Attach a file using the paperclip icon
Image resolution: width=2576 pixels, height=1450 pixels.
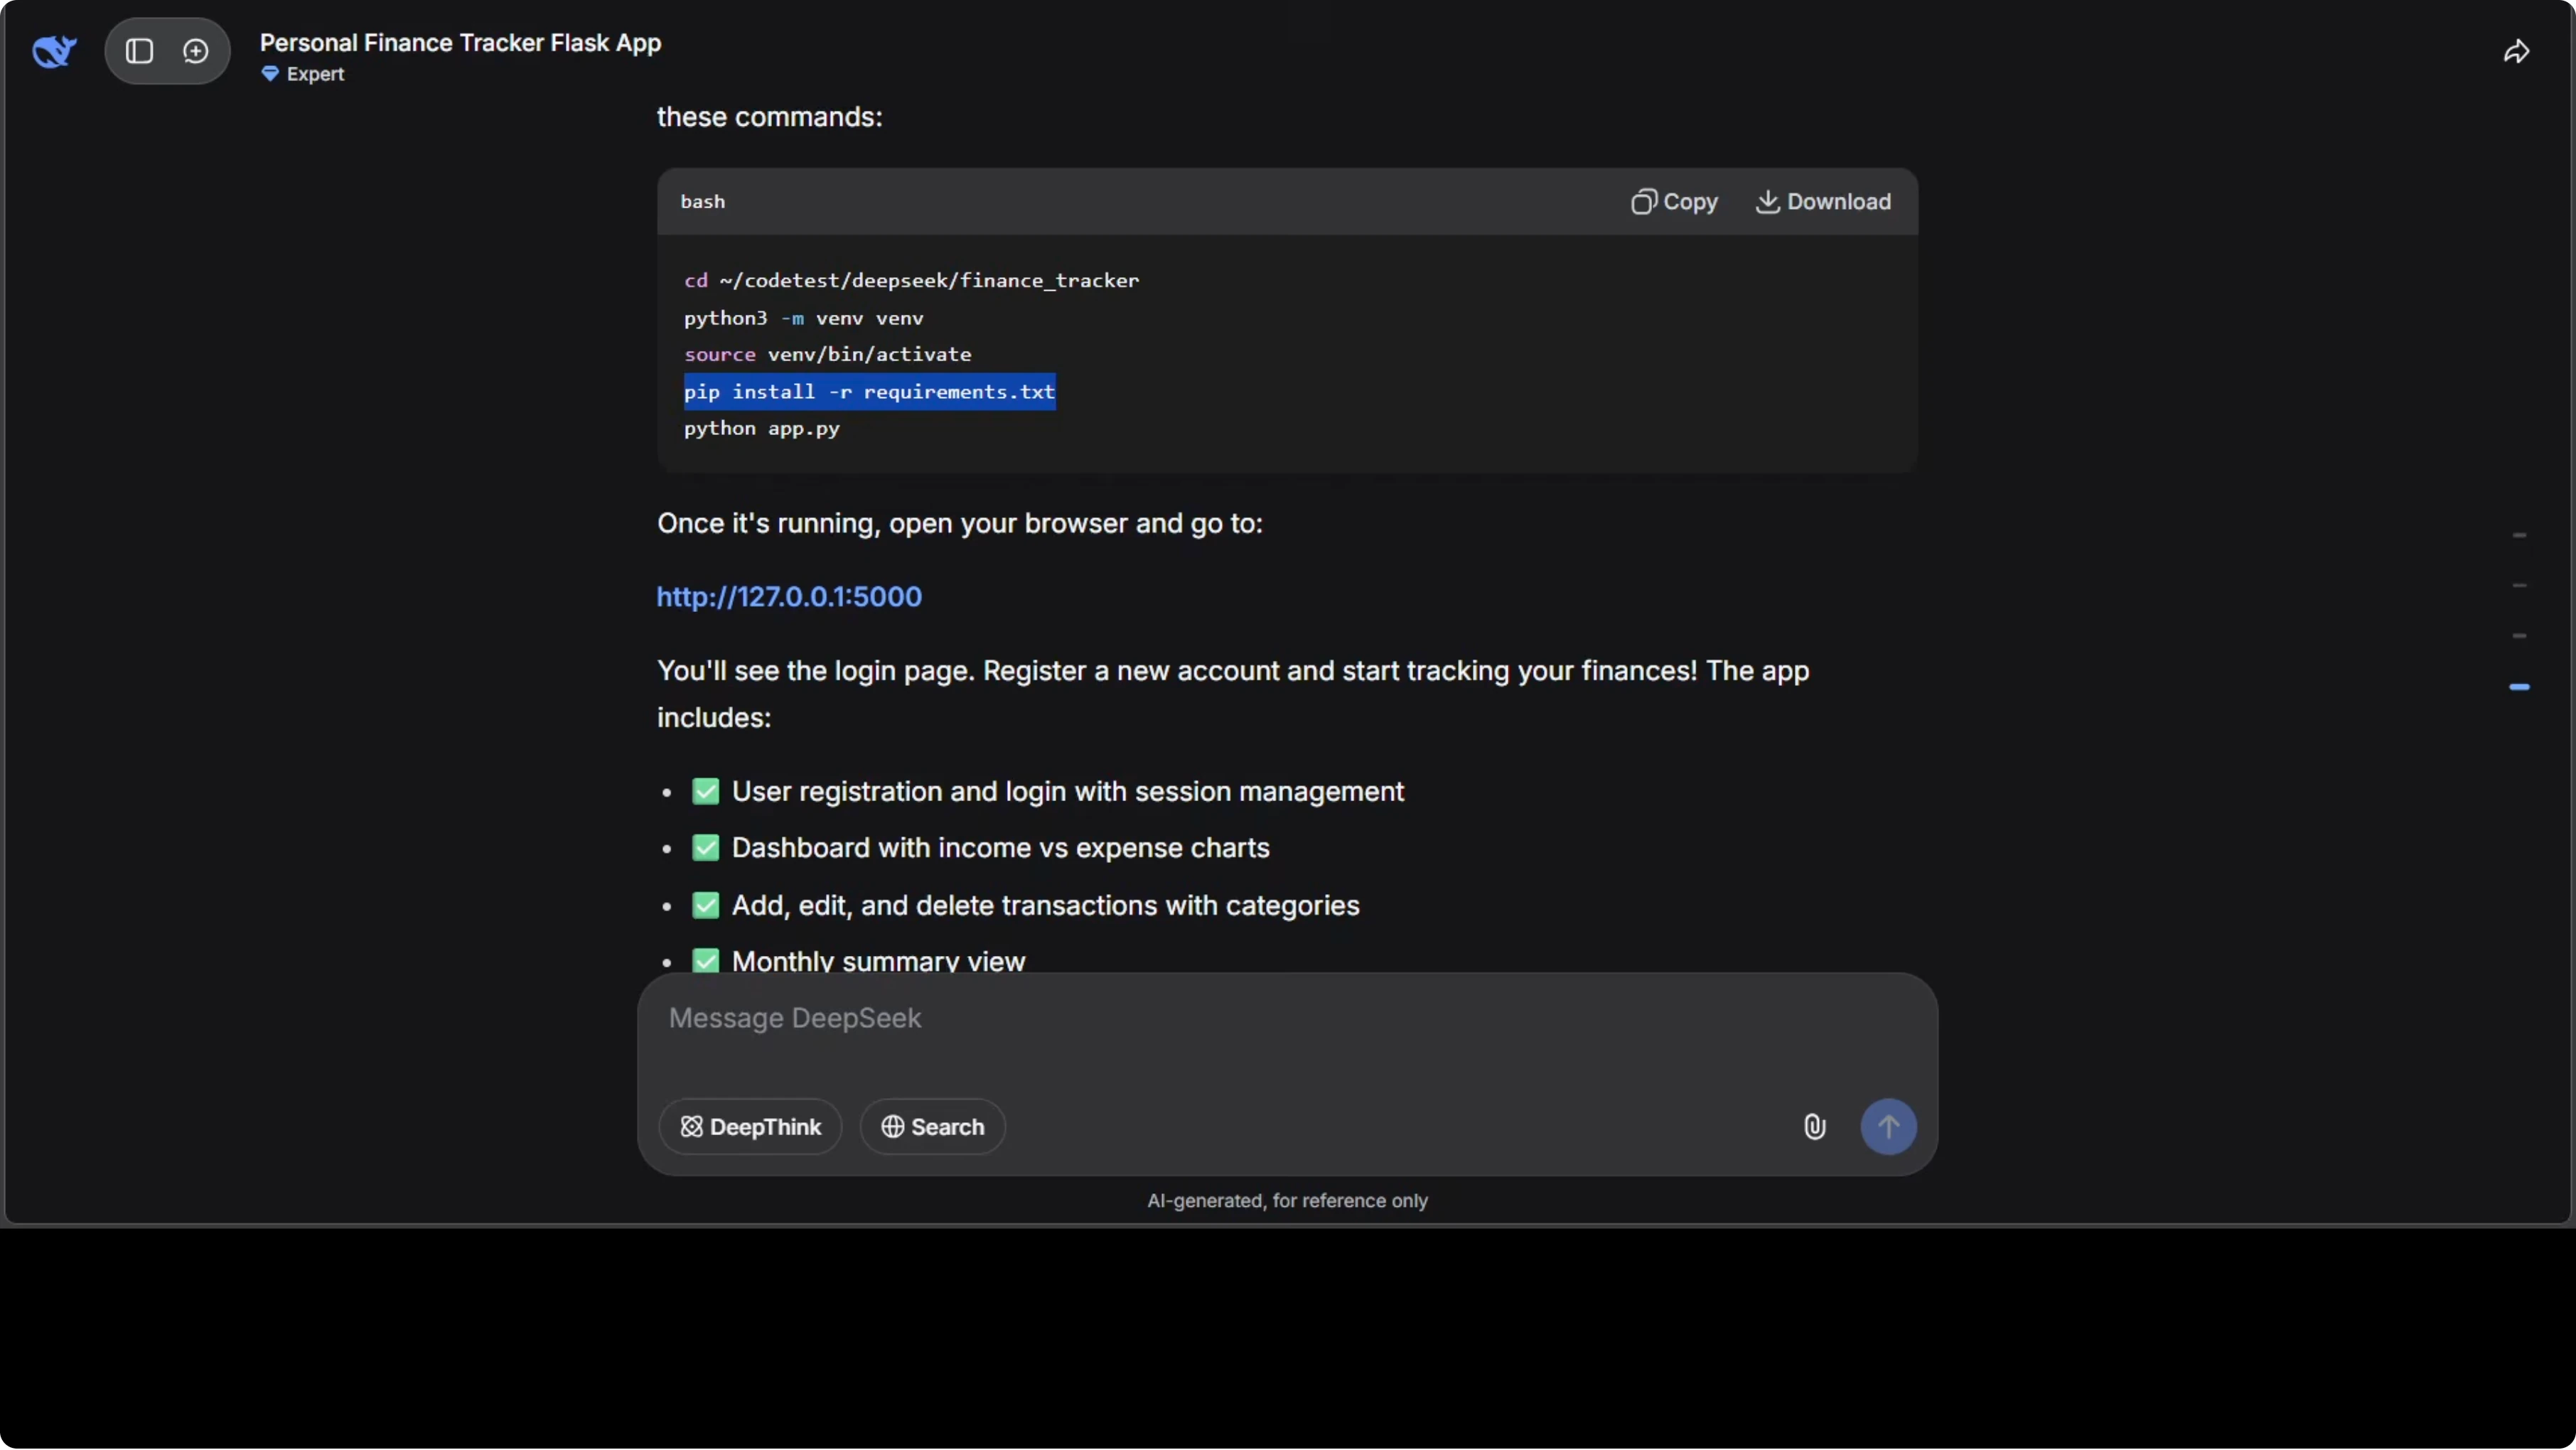pyautogui.click(x=1814, y=1127)
